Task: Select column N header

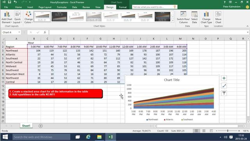Action: coord(193,39)
